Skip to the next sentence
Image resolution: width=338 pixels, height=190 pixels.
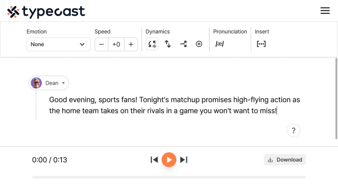tap(184, 160)
